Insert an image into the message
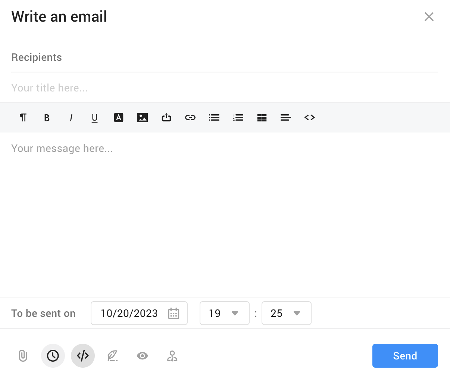The height and width of the screenshot is (377, 450). click(143, 118)
